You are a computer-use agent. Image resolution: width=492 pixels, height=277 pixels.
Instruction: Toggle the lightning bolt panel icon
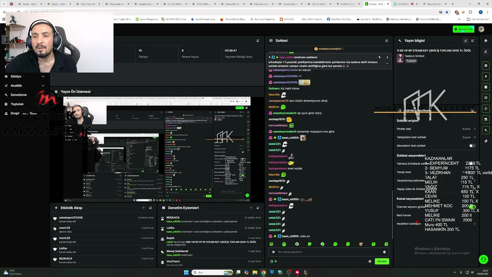[486, 76]
